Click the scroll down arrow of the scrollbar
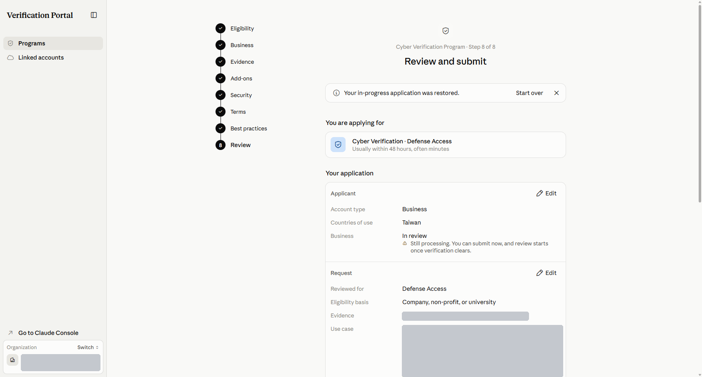Viewport: 702px width, 377px height. click(700, 375)
